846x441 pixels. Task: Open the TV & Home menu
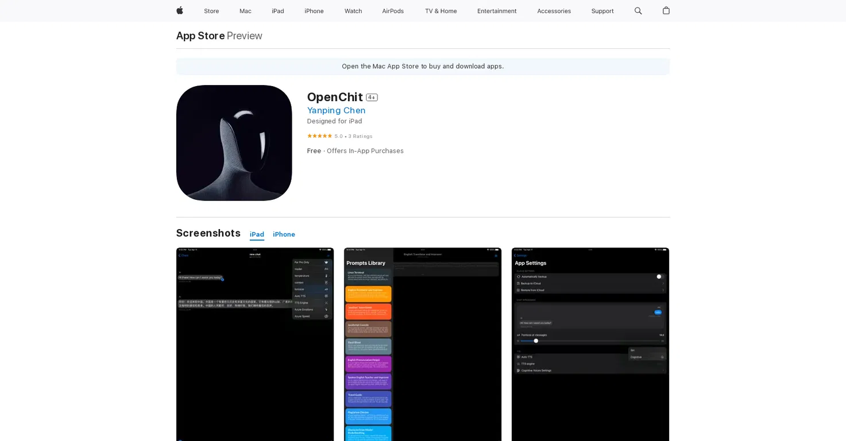[x=441, y=11]
